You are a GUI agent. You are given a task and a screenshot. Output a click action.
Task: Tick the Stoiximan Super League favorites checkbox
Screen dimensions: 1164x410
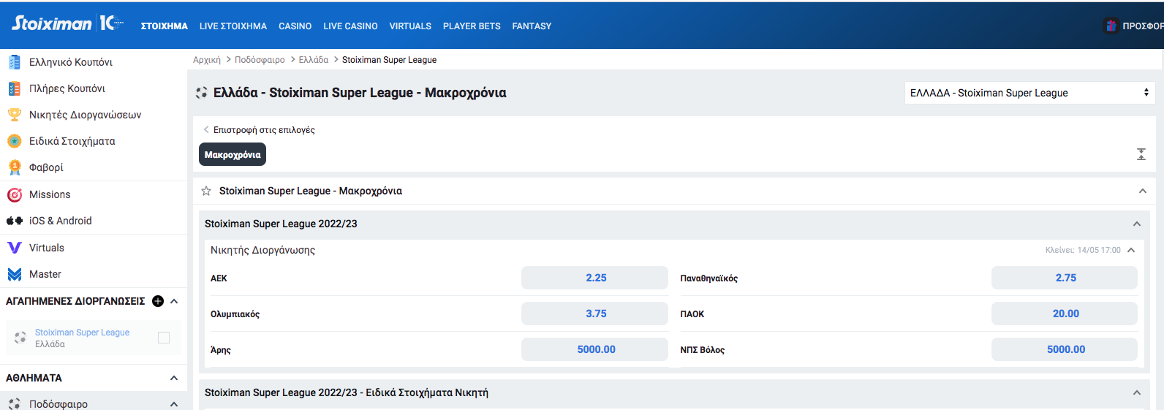coord(164,338)
